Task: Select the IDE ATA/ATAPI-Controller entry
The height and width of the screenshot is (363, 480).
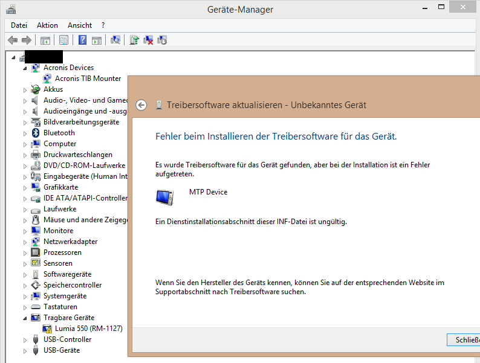Action: coord(85,198)
